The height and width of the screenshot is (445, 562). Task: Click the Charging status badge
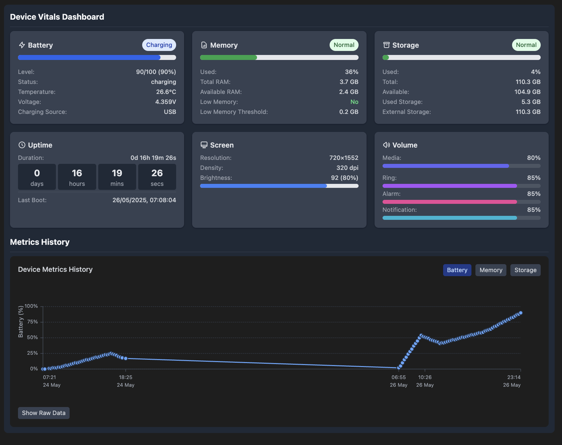pyautogui.click(x=159, y=45)
